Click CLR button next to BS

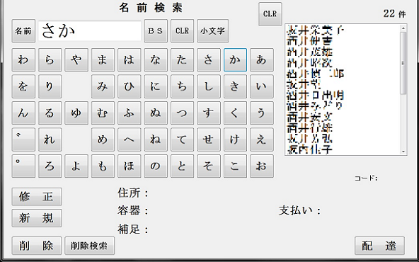182,30
